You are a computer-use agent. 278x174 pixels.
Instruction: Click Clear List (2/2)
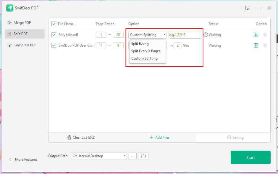(81, 137)
